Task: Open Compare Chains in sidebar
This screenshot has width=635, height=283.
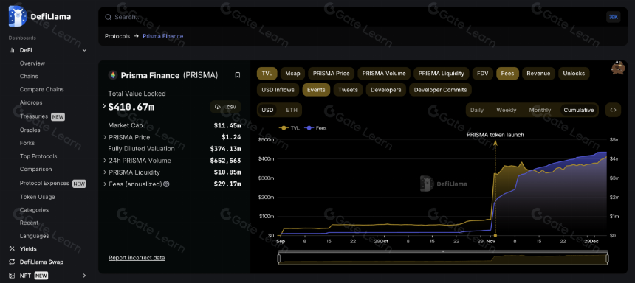Action: coord(41,89)
